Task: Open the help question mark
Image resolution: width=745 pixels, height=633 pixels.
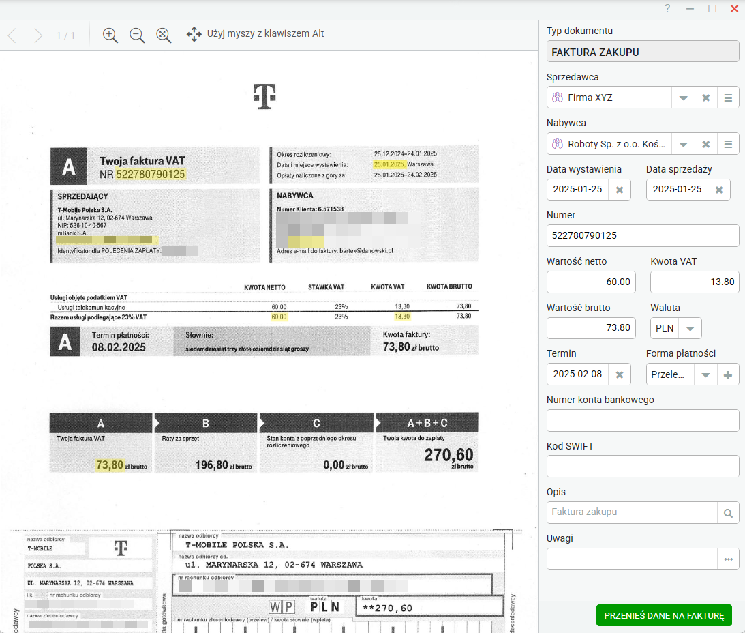Action: click(x=667, y=8)
